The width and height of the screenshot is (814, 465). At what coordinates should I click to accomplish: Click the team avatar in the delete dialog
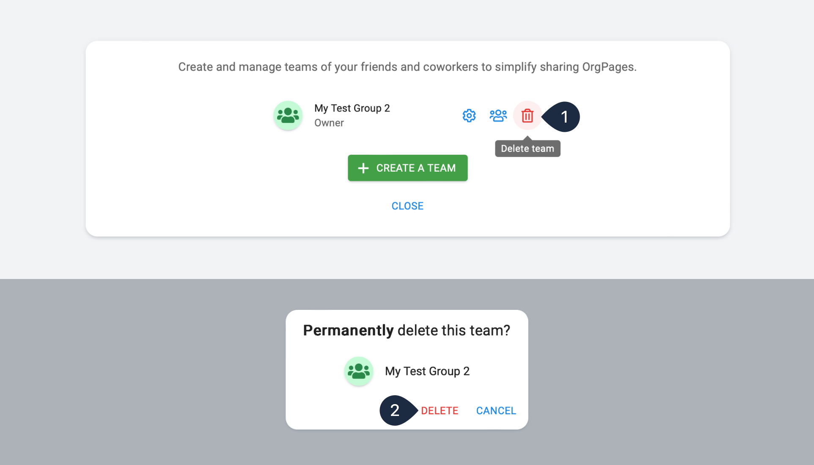click(359, 371)
